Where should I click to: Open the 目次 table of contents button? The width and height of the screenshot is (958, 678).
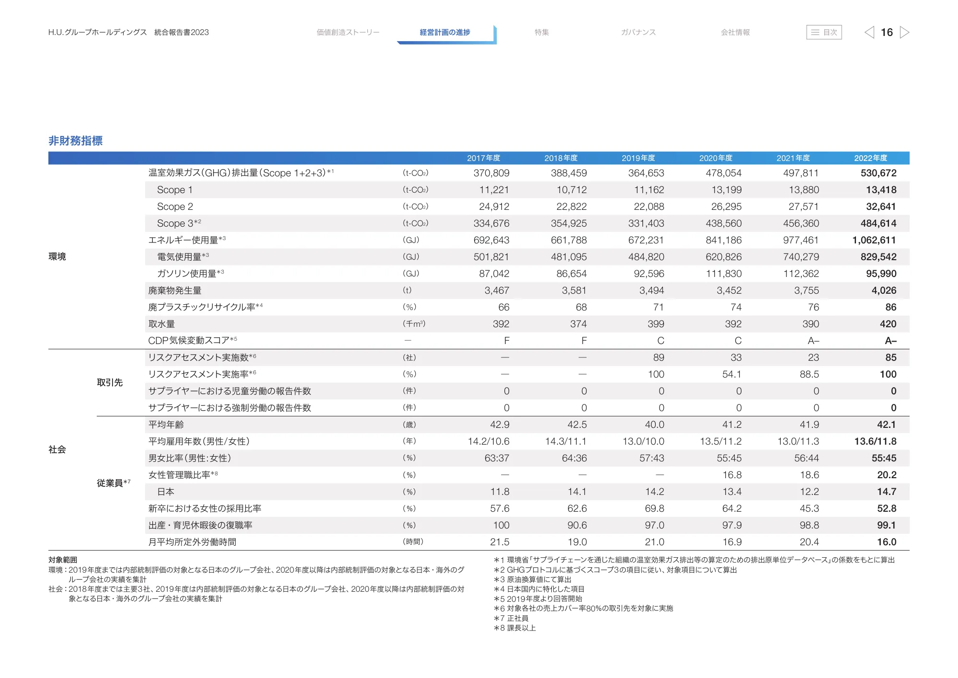coord(824,33)
